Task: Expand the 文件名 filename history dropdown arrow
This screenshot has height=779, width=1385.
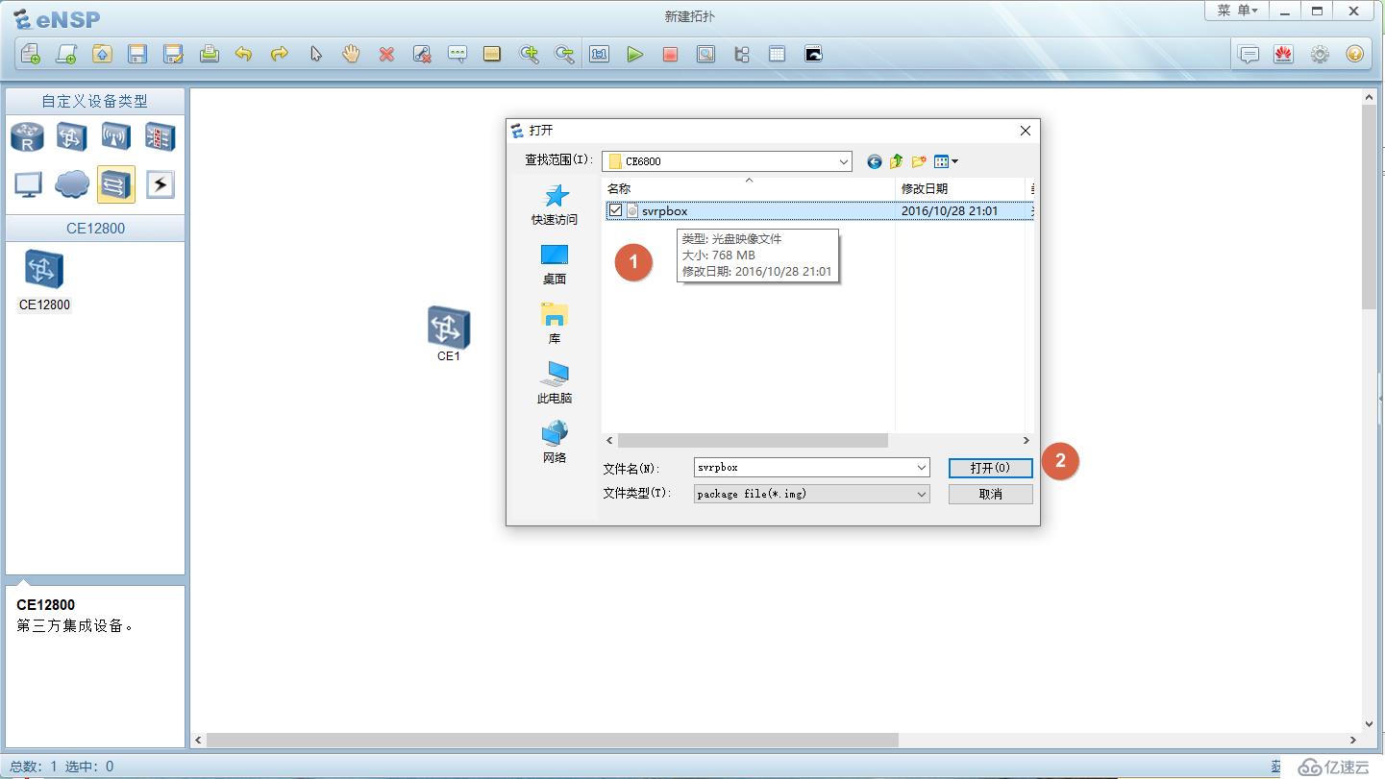Action: 922,468
